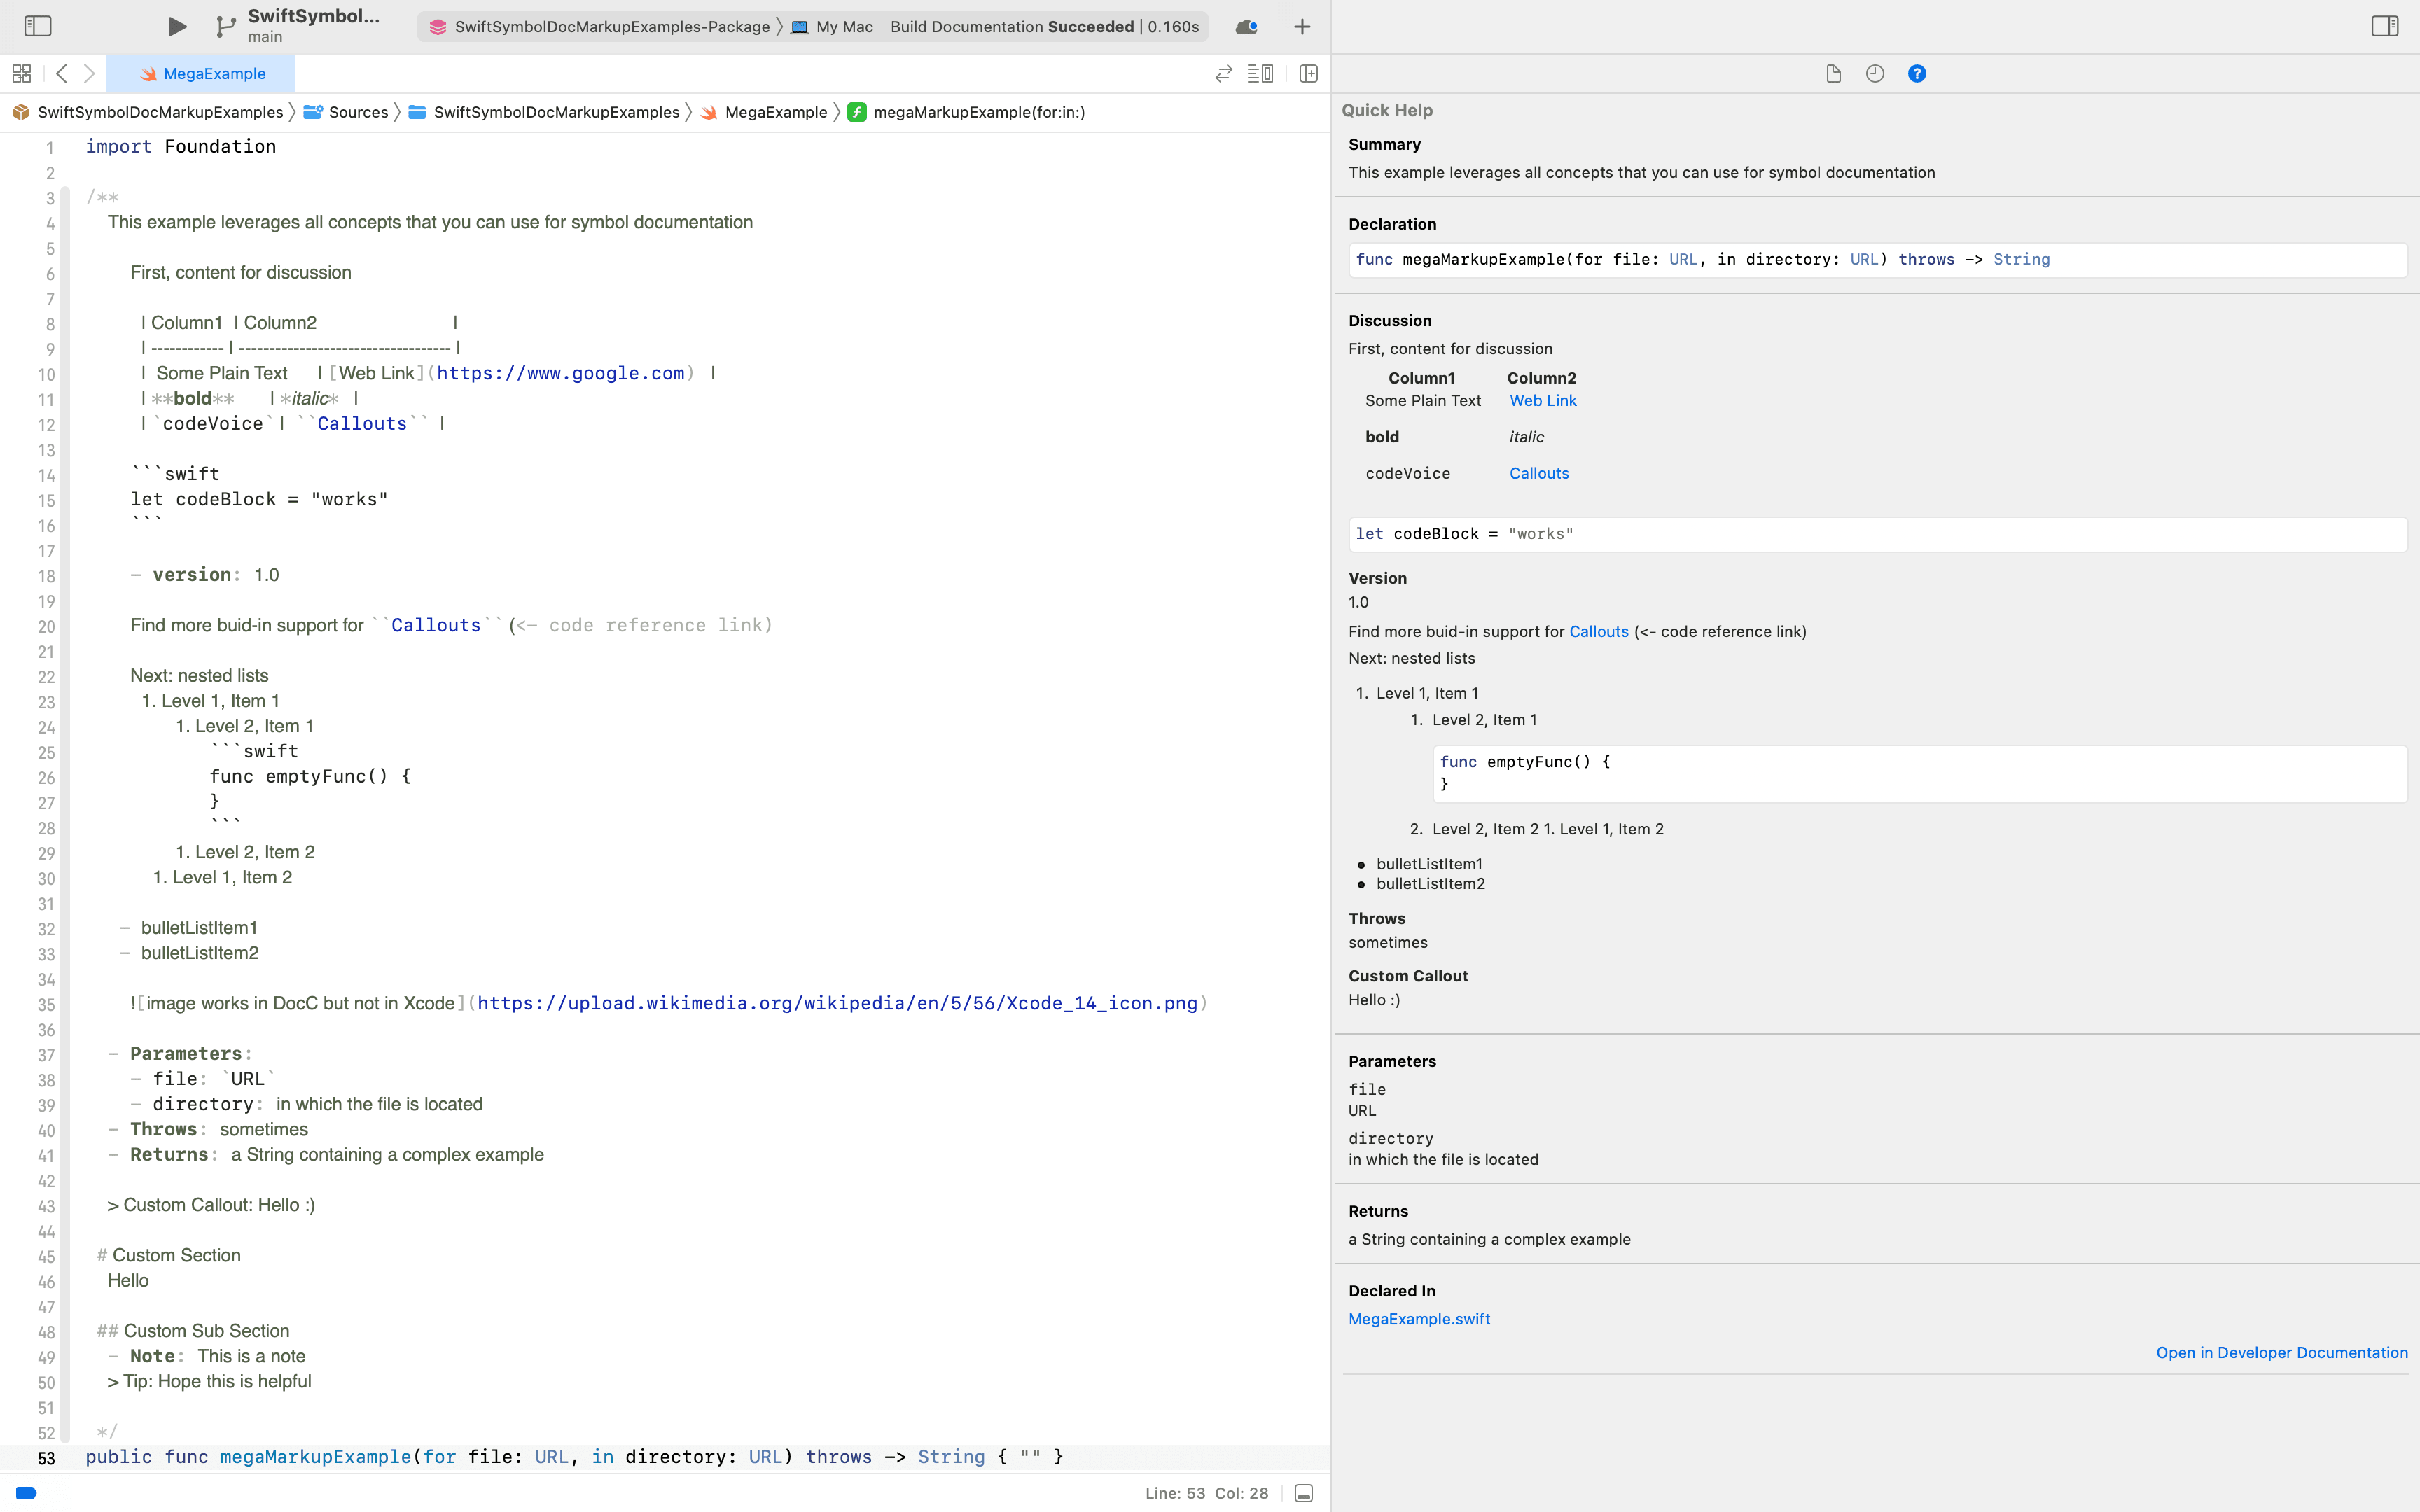Add a new editor split
The height and width of the screenshot is (1512, 2420).
click(x=1308, y=73)
